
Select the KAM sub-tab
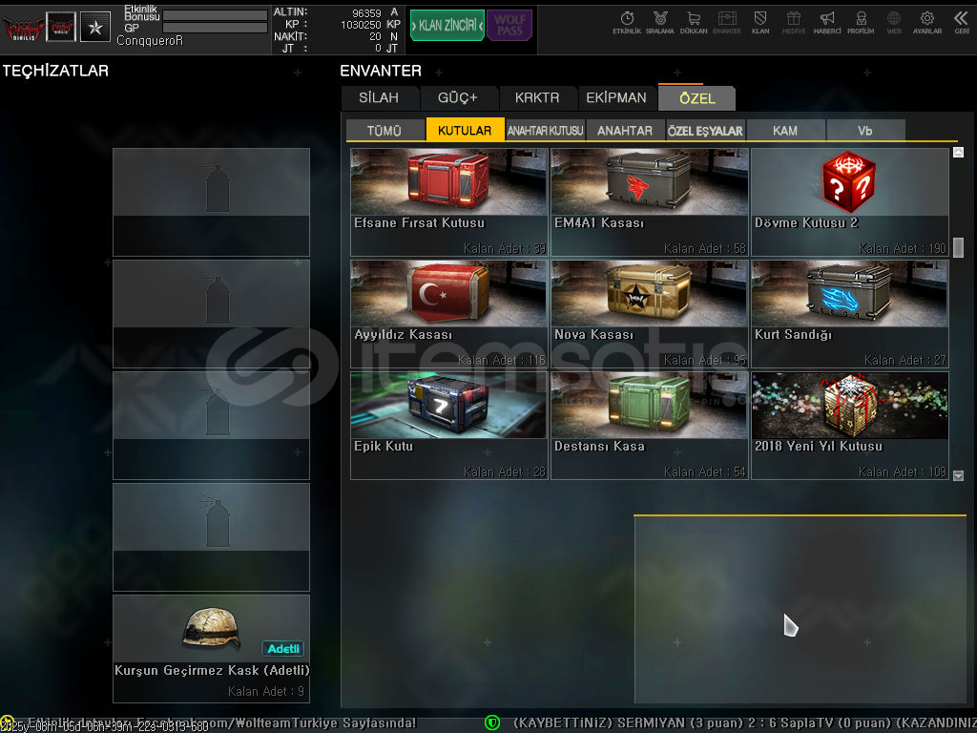click(785, 130)
